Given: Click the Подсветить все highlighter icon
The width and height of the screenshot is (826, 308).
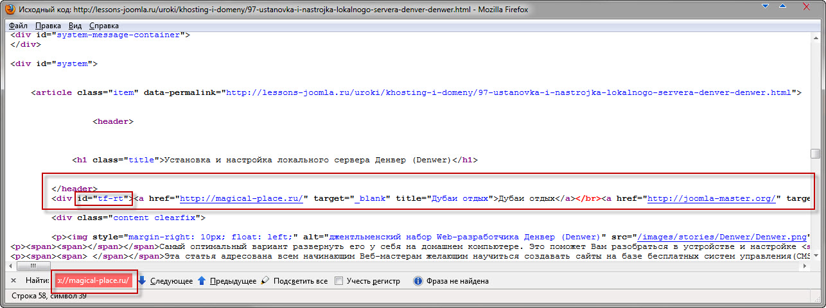Looking at the screenshot, I should pos(265,281).
